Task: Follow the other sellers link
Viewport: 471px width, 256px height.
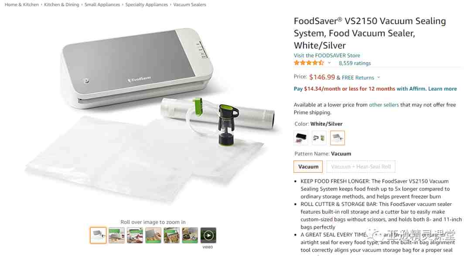Action: tap(384, 105)
